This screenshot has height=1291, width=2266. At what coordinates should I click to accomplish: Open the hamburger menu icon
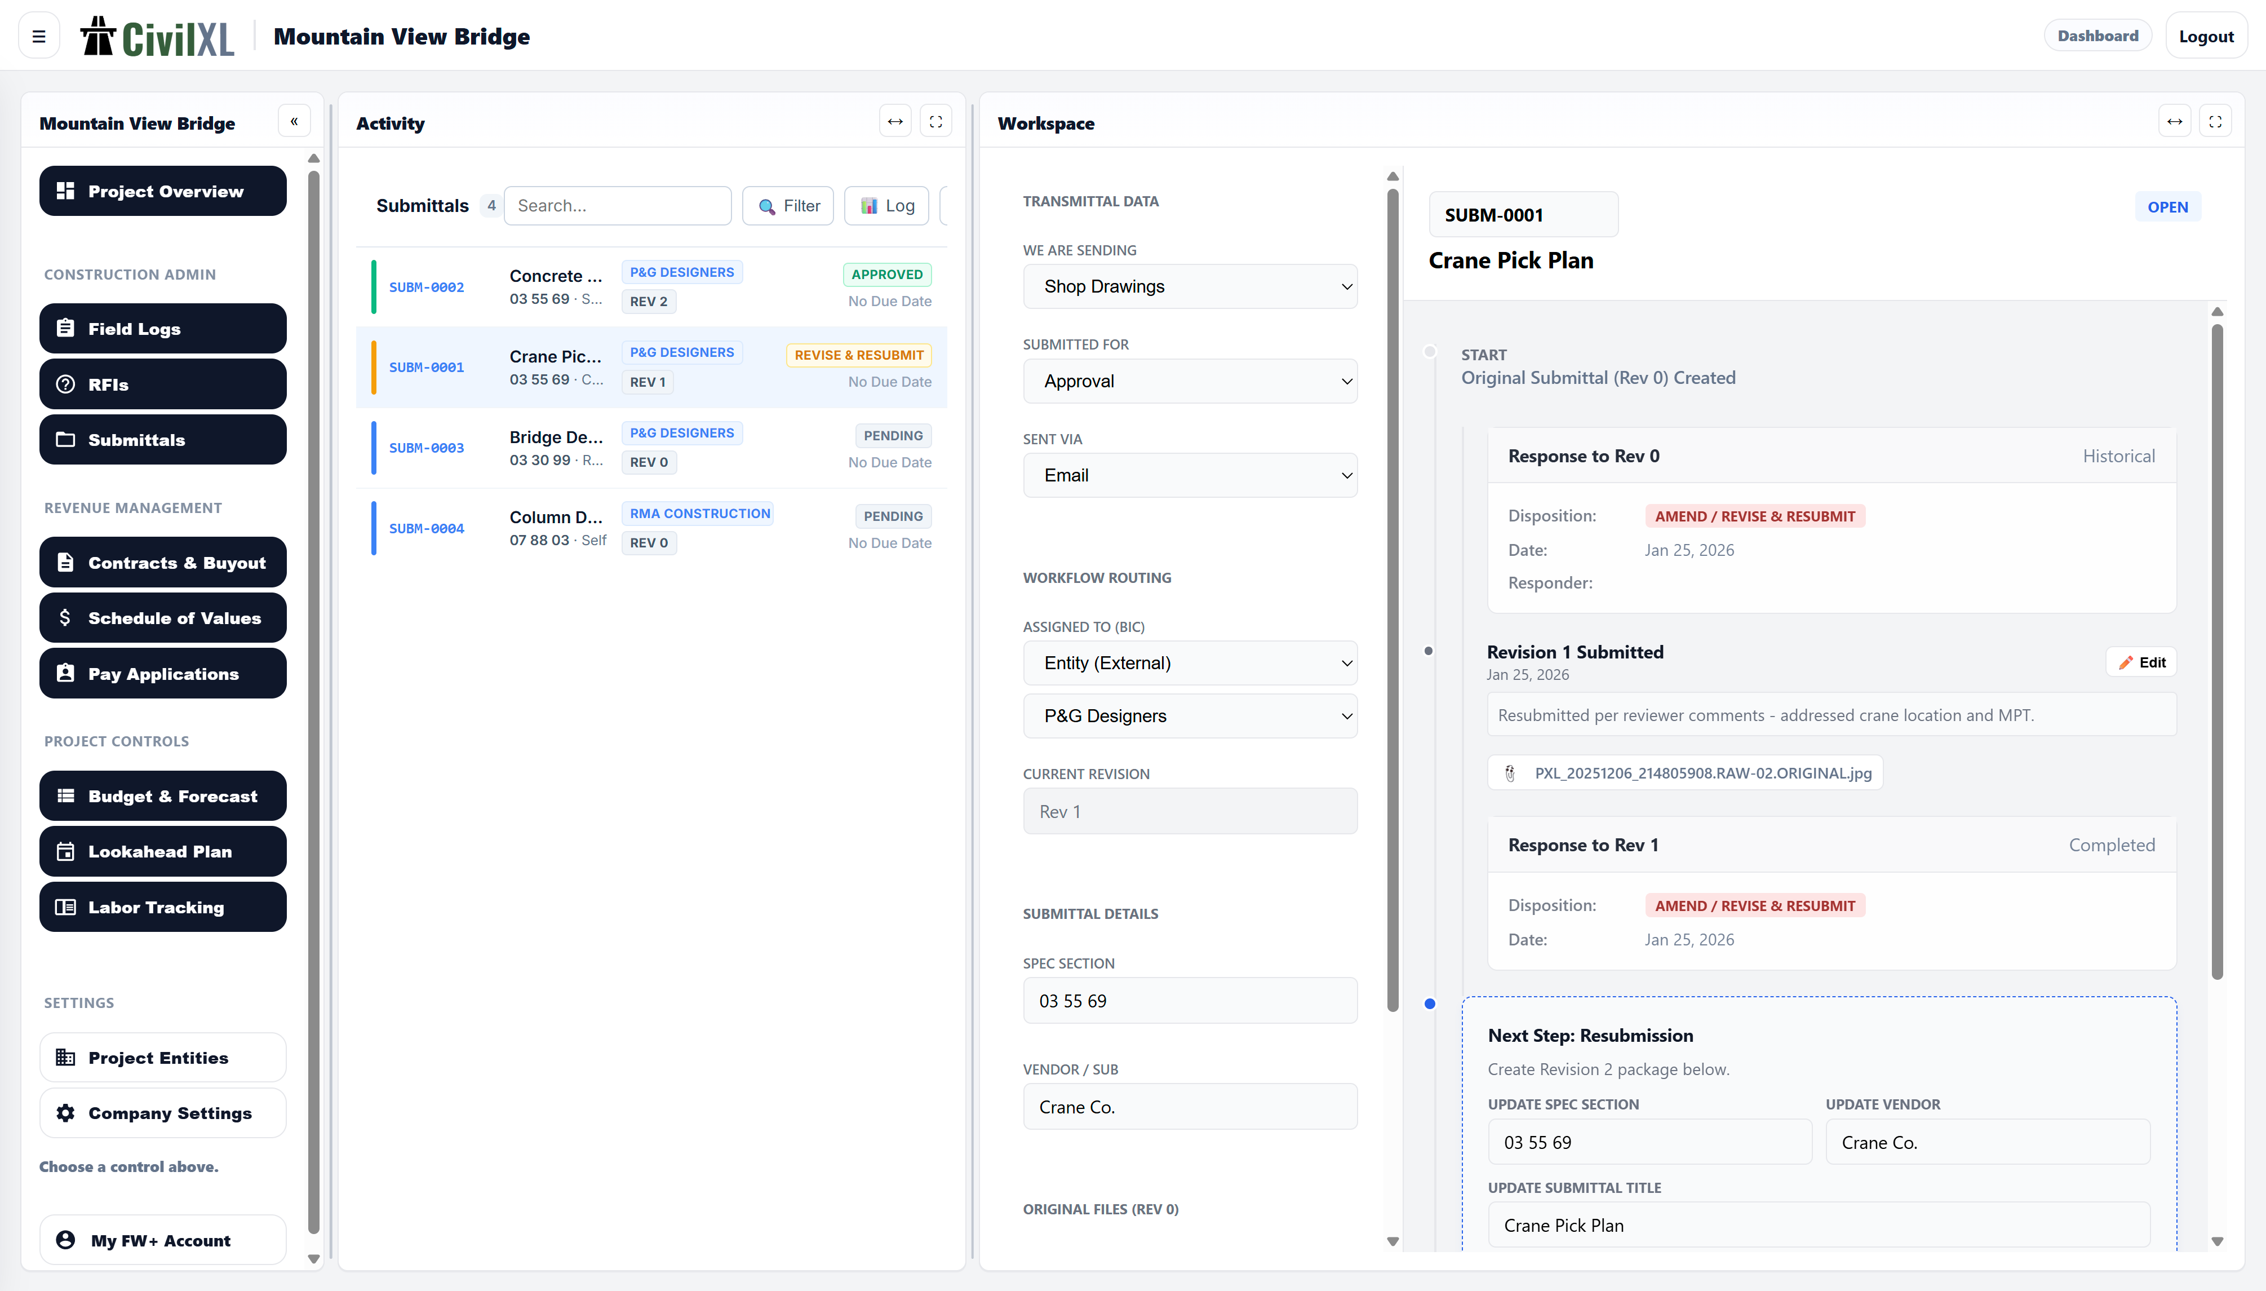39,36
